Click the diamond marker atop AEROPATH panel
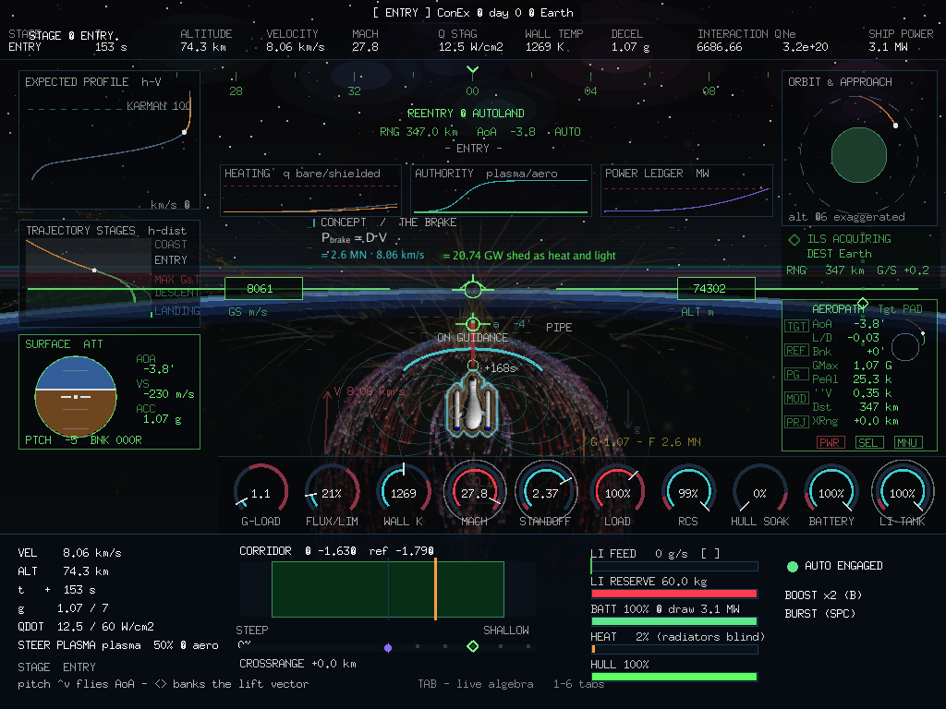 tap(863, 303)
